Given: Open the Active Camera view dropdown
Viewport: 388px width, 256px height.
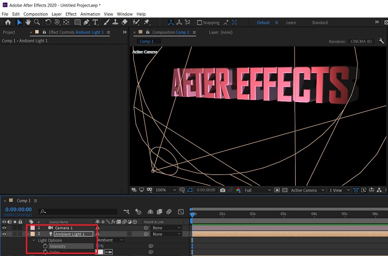Looking at the screenshot, I should (x=307, y=190).
